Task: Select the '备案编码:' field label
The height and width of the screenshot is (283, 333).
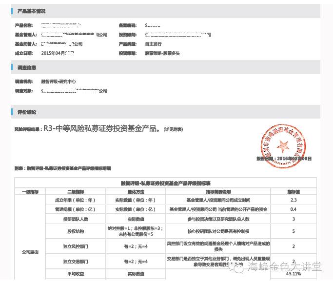Action: (x=128, y=25)
